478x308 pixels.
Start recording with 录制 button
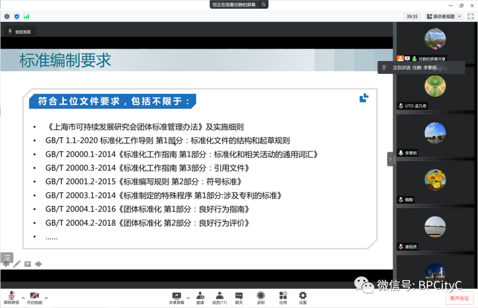(x=261, y=298)
